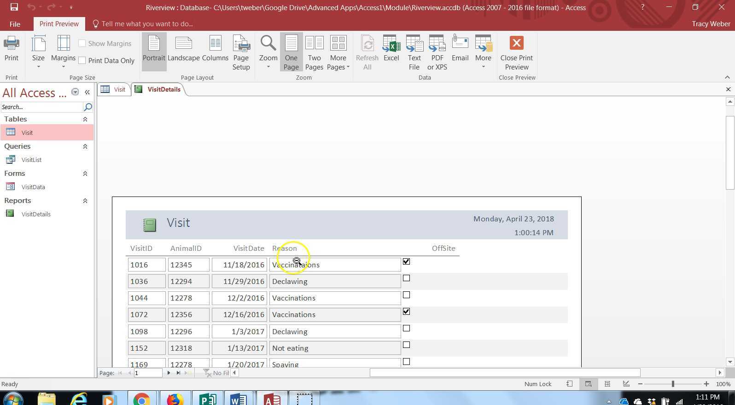
Task: Uncheck OffSite box for visit 1016
Action: click(x=406, y=261)
